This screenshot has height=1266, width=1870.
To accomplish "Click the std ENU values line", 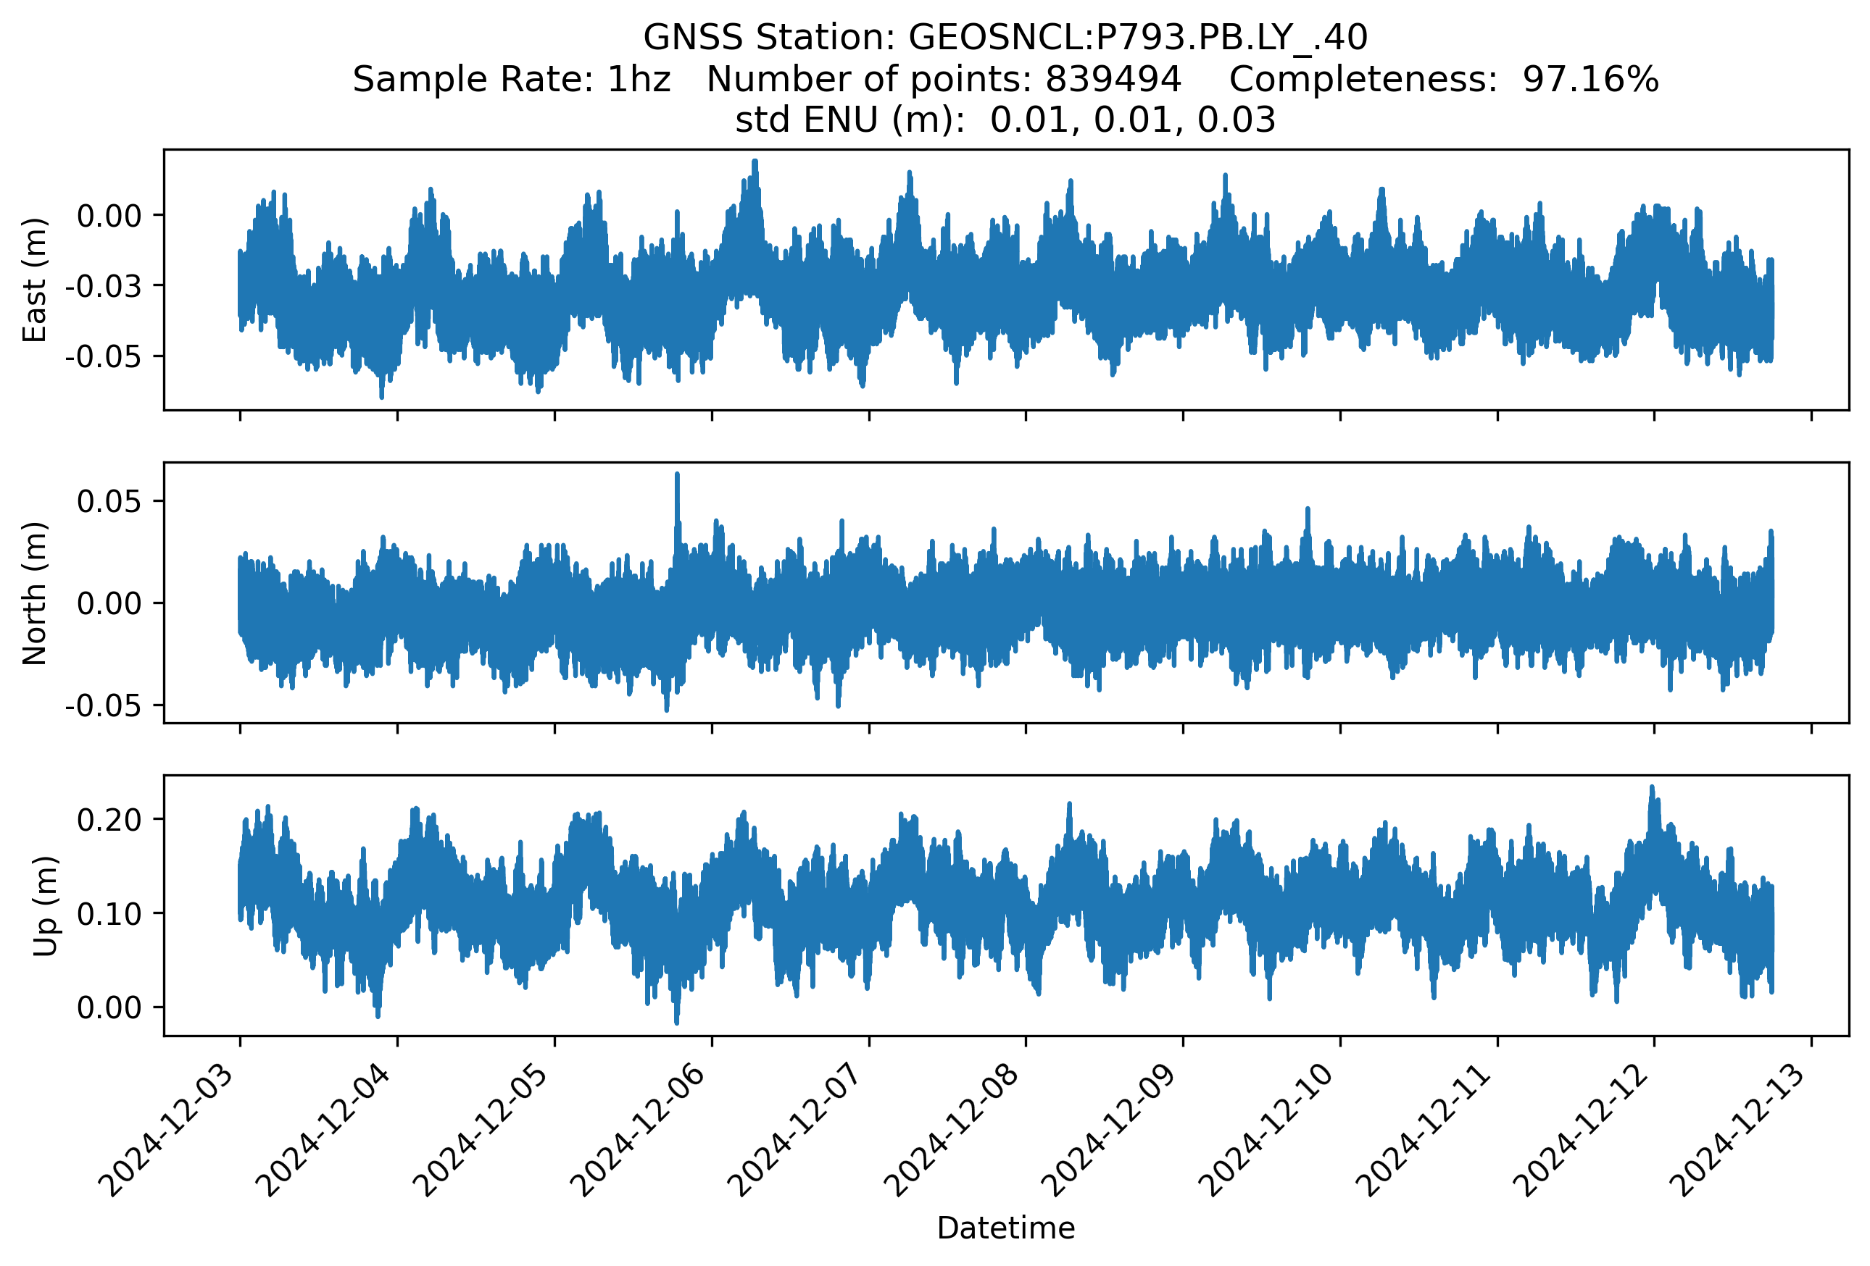I will (x=1005, y=120).
